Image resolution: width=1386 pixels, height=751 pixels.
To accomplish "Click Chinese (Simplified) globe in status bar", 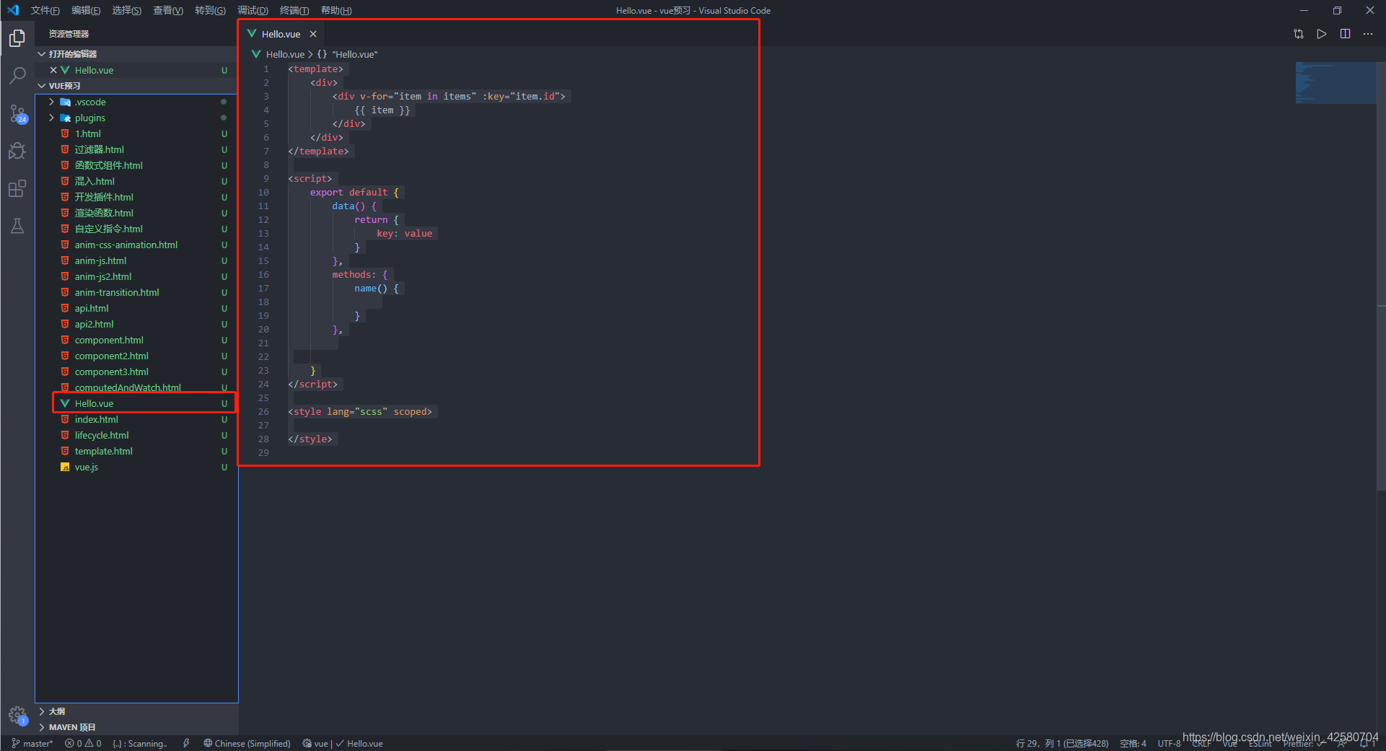I will click(x=247, y=743).
